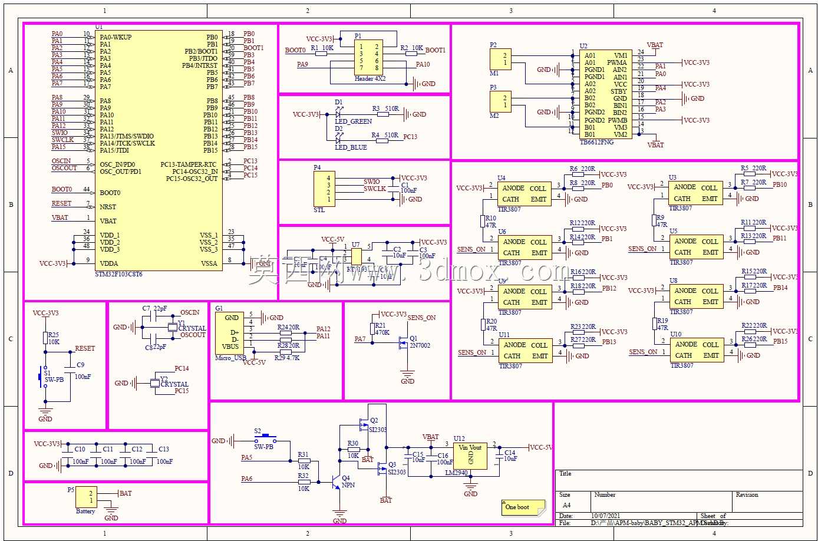The height and width of the screenshot is (541, 818).
Task: Select the RT9193 regulator U7
Action: point(356,256)
